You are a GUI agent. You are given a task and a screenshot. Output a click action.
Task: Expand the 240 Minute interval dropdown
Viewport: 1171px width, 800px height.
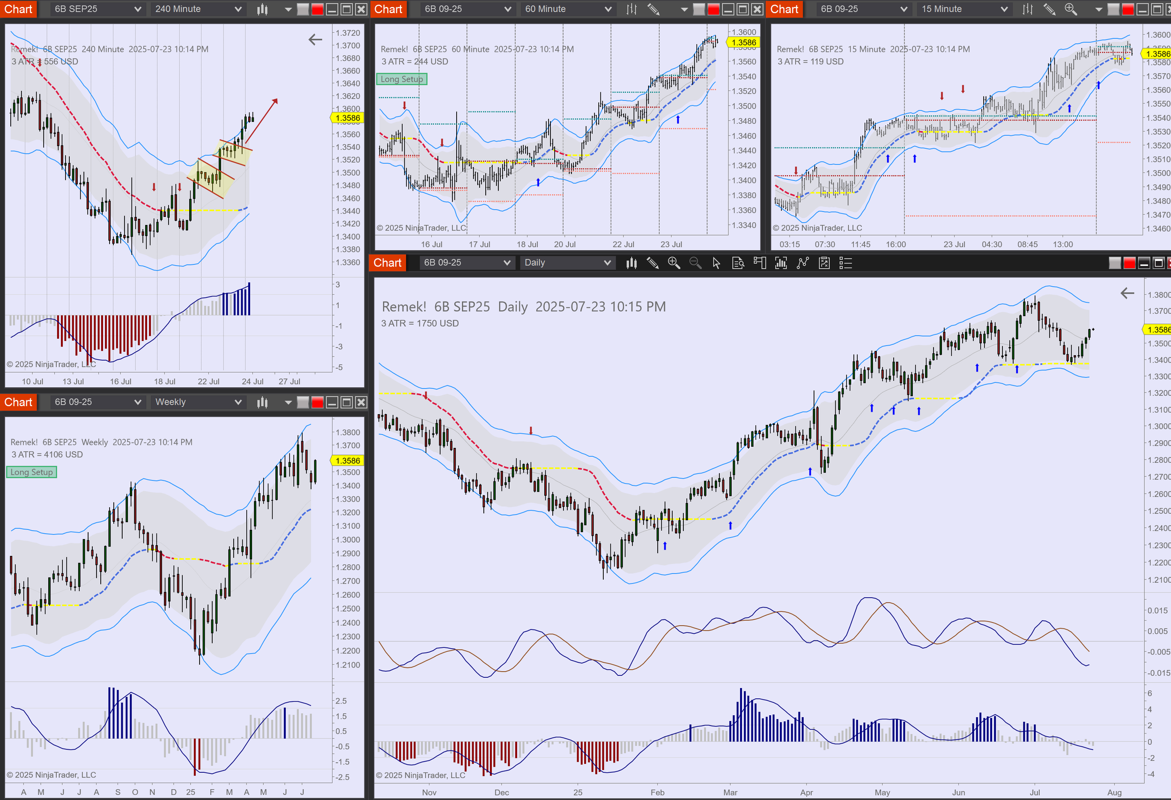[x=238, y=9]
